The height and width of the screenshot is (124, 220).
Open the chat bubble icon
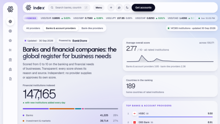point(119,8)
